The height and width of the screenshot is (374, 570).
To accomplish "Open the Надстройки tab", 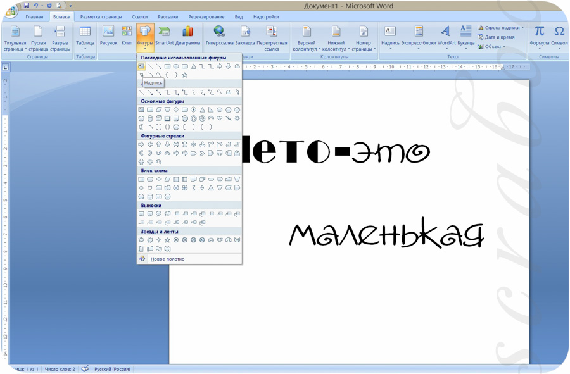I will 266,16.
